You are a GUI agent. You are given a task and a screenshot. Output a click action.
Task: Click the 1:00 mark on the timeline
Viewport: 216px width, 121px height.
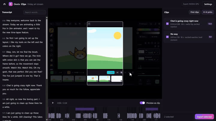[x=97, y=120]
